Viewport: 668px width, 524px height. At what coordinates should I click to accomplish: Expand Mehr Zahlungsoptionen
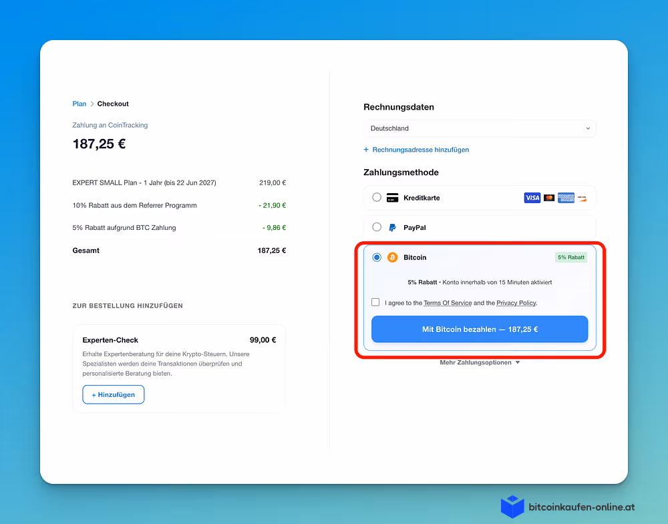pyautogui.click(x=480, y=362)
